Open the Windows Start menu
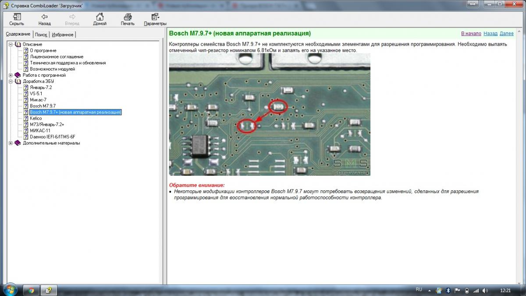Viewport: 526px width, 296px height. [x=10, y=290]
